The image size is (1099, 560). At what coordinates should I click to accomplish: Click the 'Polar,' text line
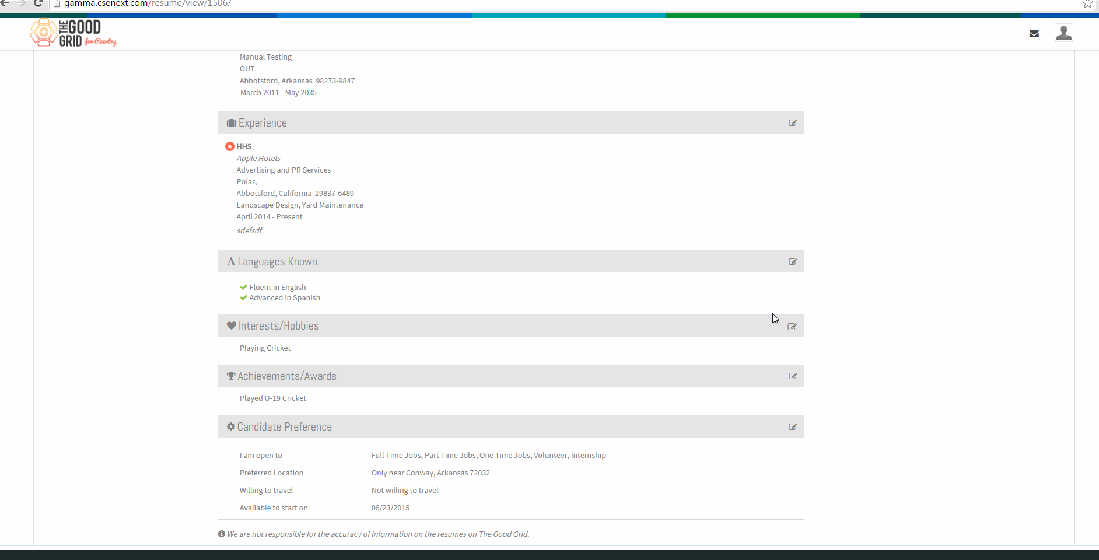[x=247, y=182]
